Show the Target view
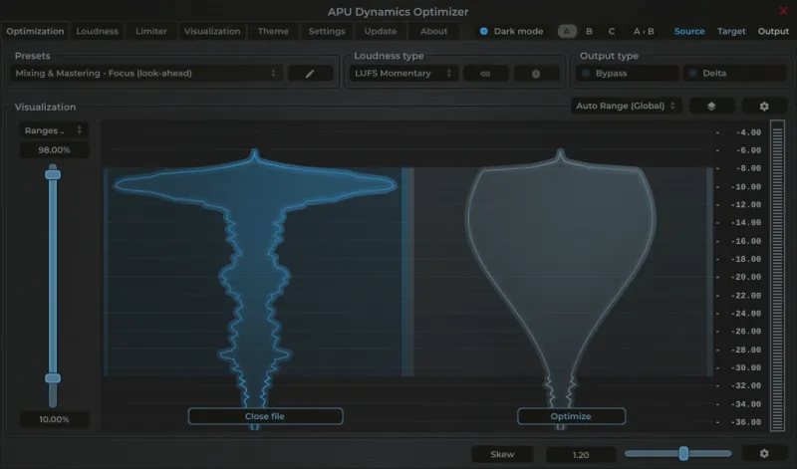The image size is (797, 469). (731, 31)
